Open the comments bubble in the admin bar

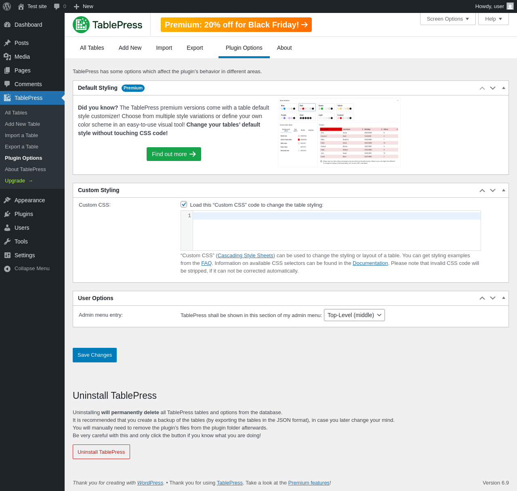(57, 6)
